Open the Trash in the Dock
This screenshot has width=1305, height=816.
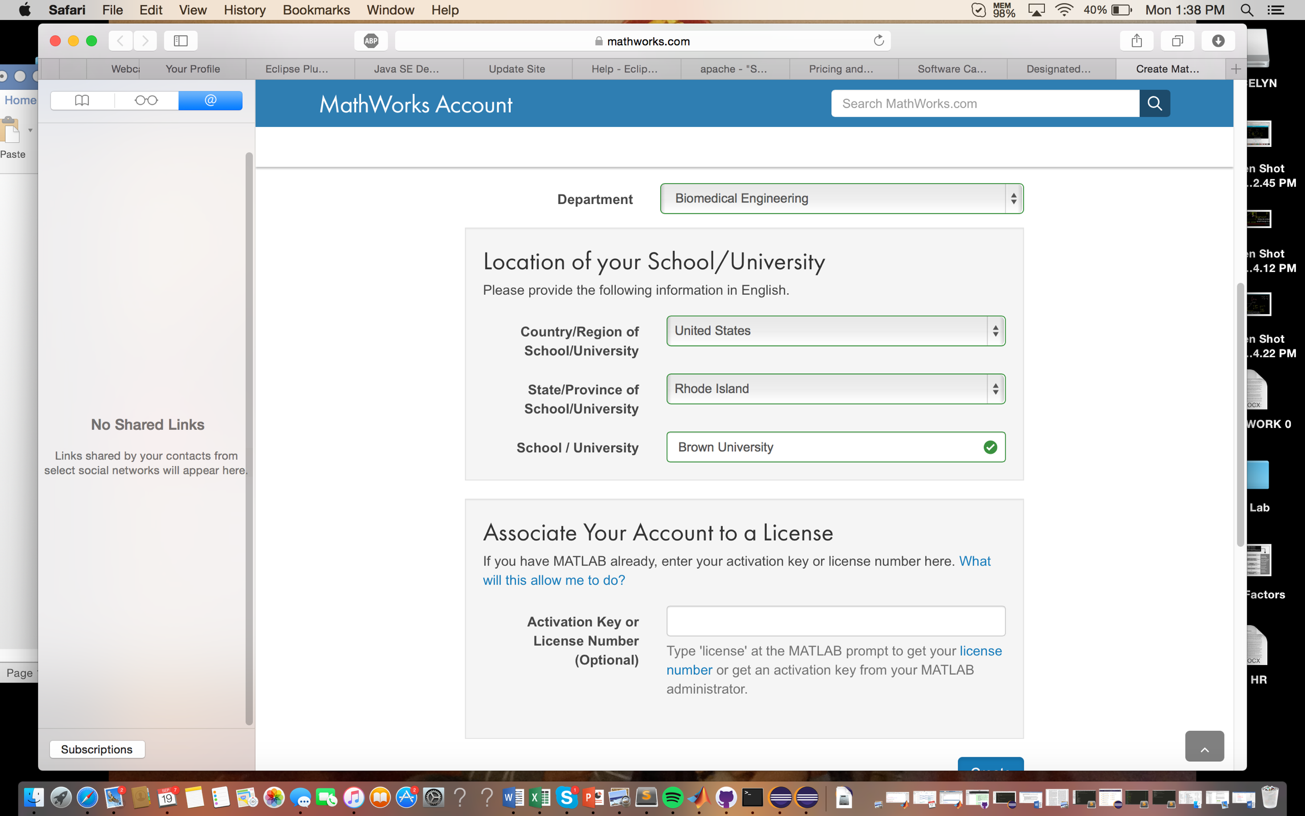pos(1269,797)
